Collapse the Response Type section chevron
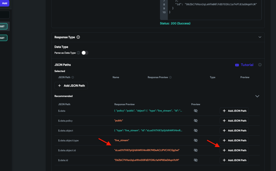This screenshot has height=171, width=276. click(x=260, y=37)
